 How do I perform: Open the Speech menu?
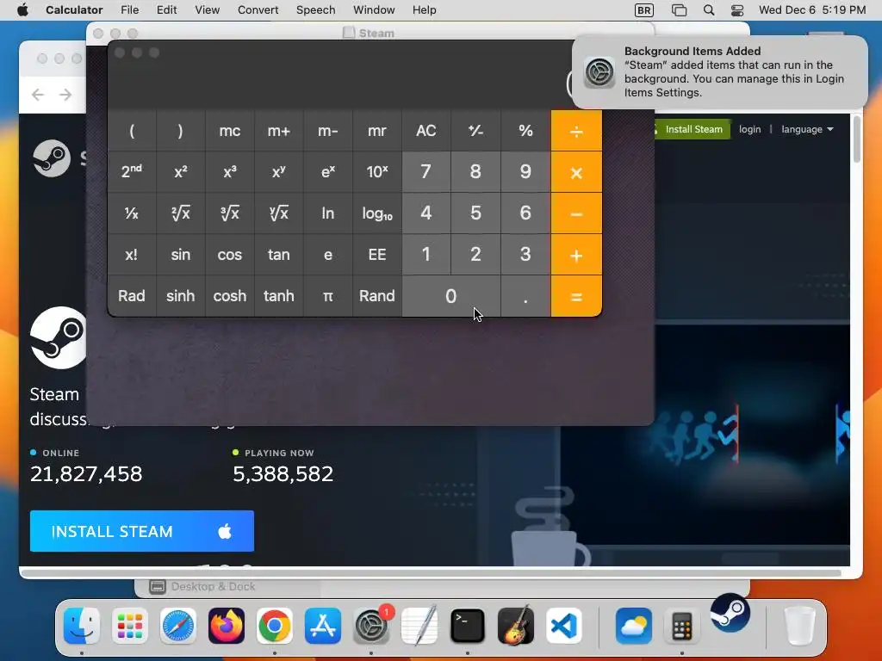(x=315, y=10)
